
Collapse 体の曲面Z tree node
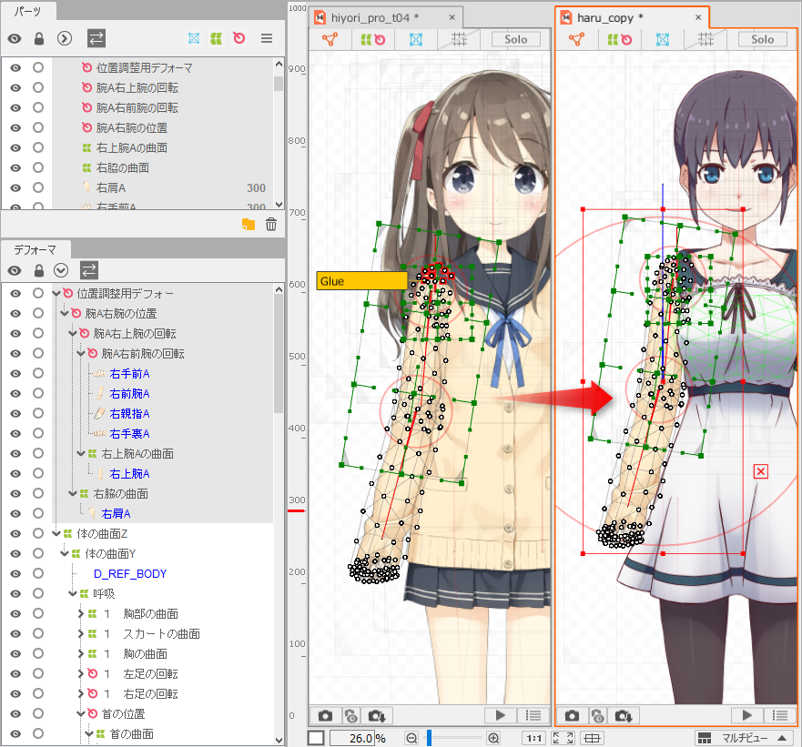tap(56, 533)
